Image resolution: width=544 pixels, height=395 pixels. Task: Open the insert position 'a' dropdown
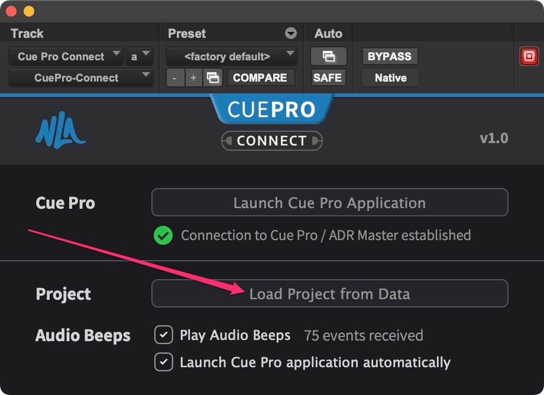pyautogui.click(x=139, y=56)
